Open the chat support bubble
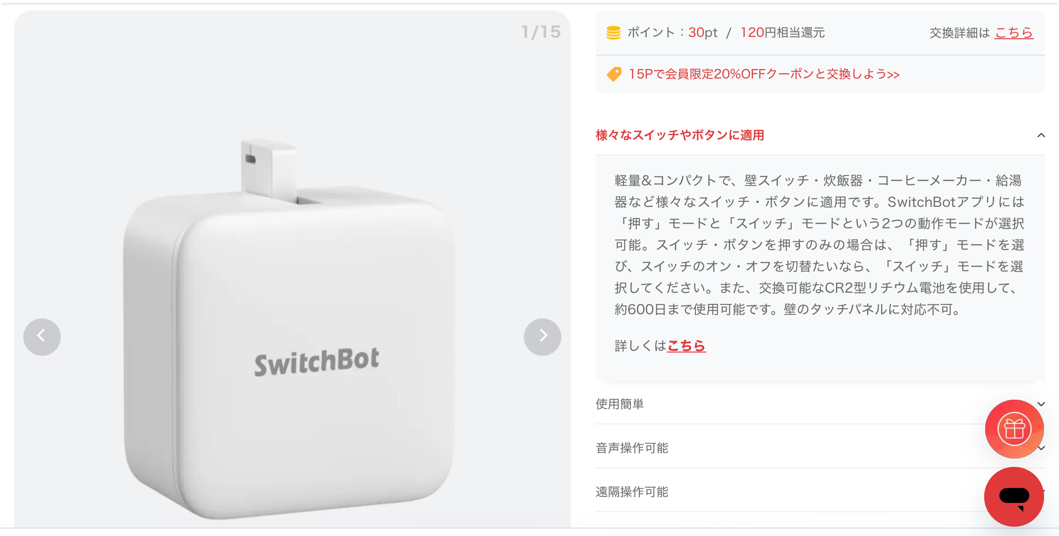1059x536 pixels. [x=1014, y=496]
